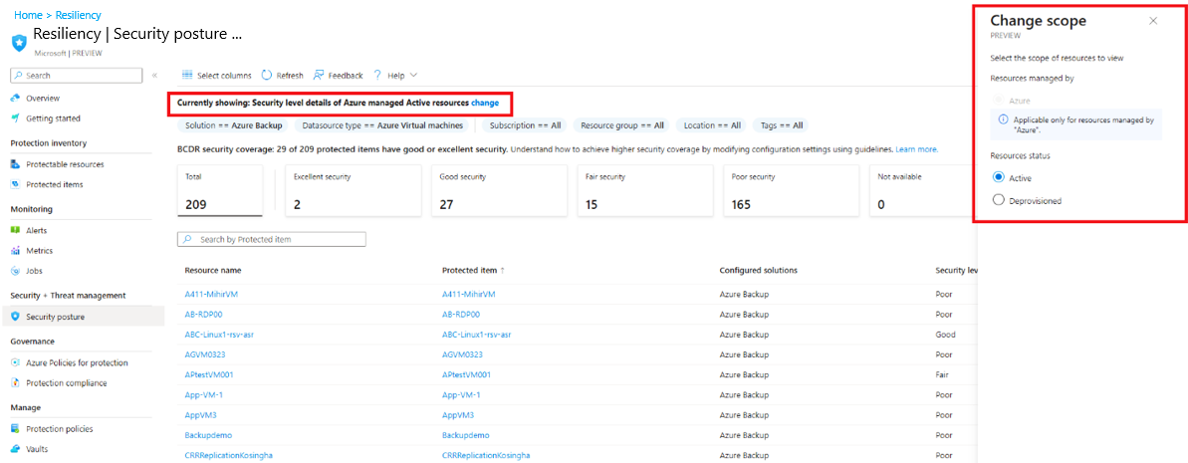Open AGVM0323 resource name link
The height and width of the screenshot is (463, 1188).
pos(205,354)
